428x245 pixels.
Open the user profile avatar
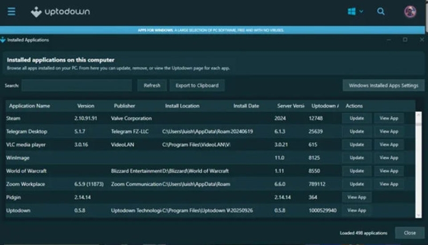[x=410, y=12]
